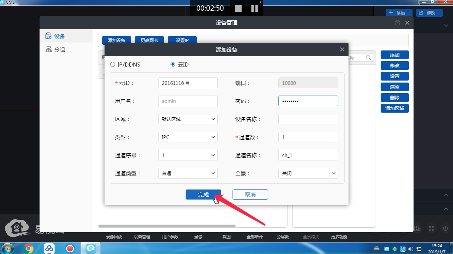Click the 更改网卡 button
The image size is (453, 254).
[x=149, y=40]
